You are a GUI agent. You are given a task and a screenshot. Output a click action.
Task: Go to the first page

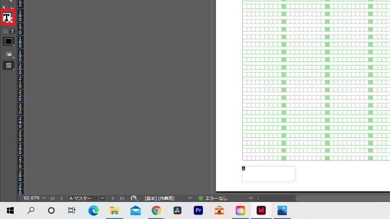coord(53,199)
